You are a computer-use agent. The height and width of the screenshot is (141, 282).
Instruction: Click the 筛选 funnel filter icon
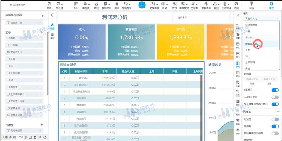click(x=252, y=4)
